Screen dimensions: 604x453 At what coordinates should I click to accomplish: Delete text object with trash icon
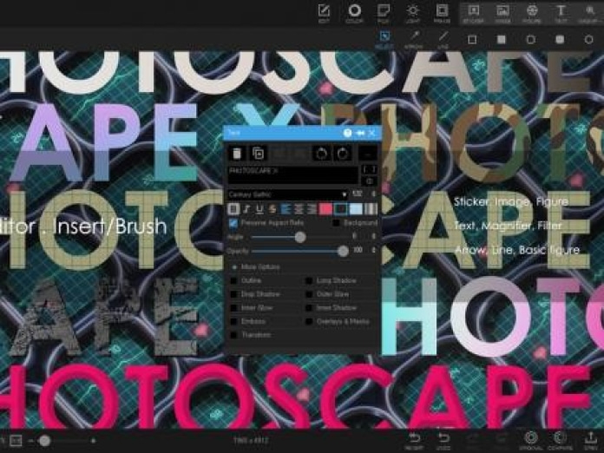(x=237, y=154)
